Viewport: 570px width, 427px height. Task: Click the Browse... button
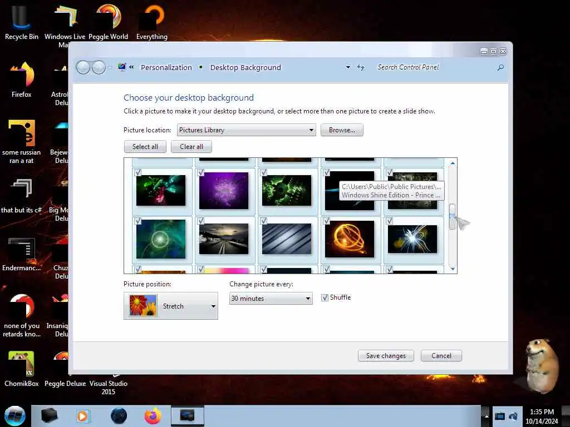point(342,130)
